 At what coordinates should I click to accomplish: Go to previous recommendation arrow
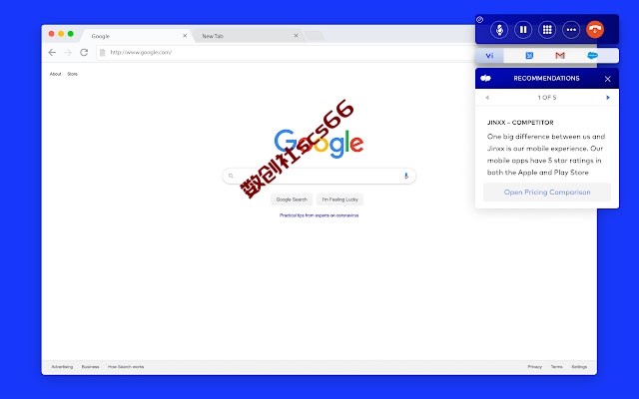click(x=487, y=98)
